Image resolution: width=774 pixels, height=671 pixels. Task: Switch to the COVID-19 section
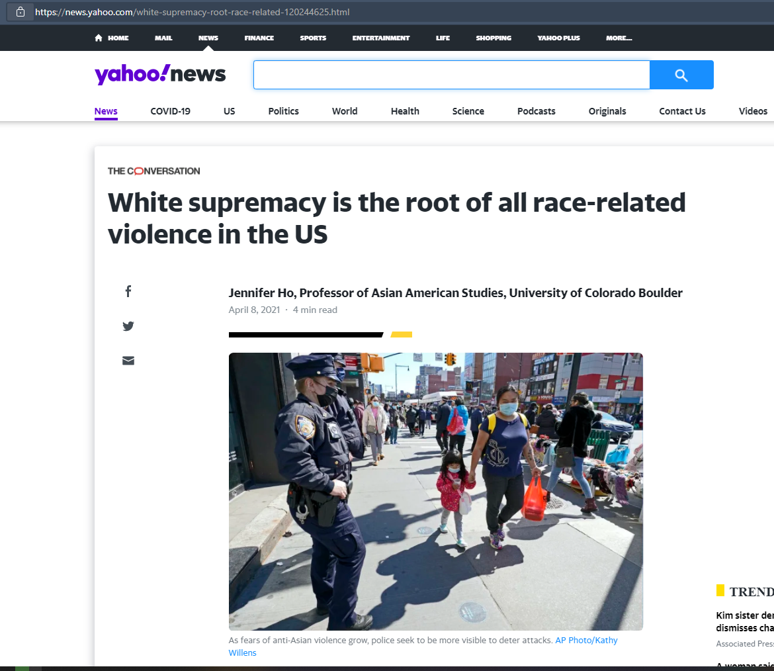[x=170, y=111]
